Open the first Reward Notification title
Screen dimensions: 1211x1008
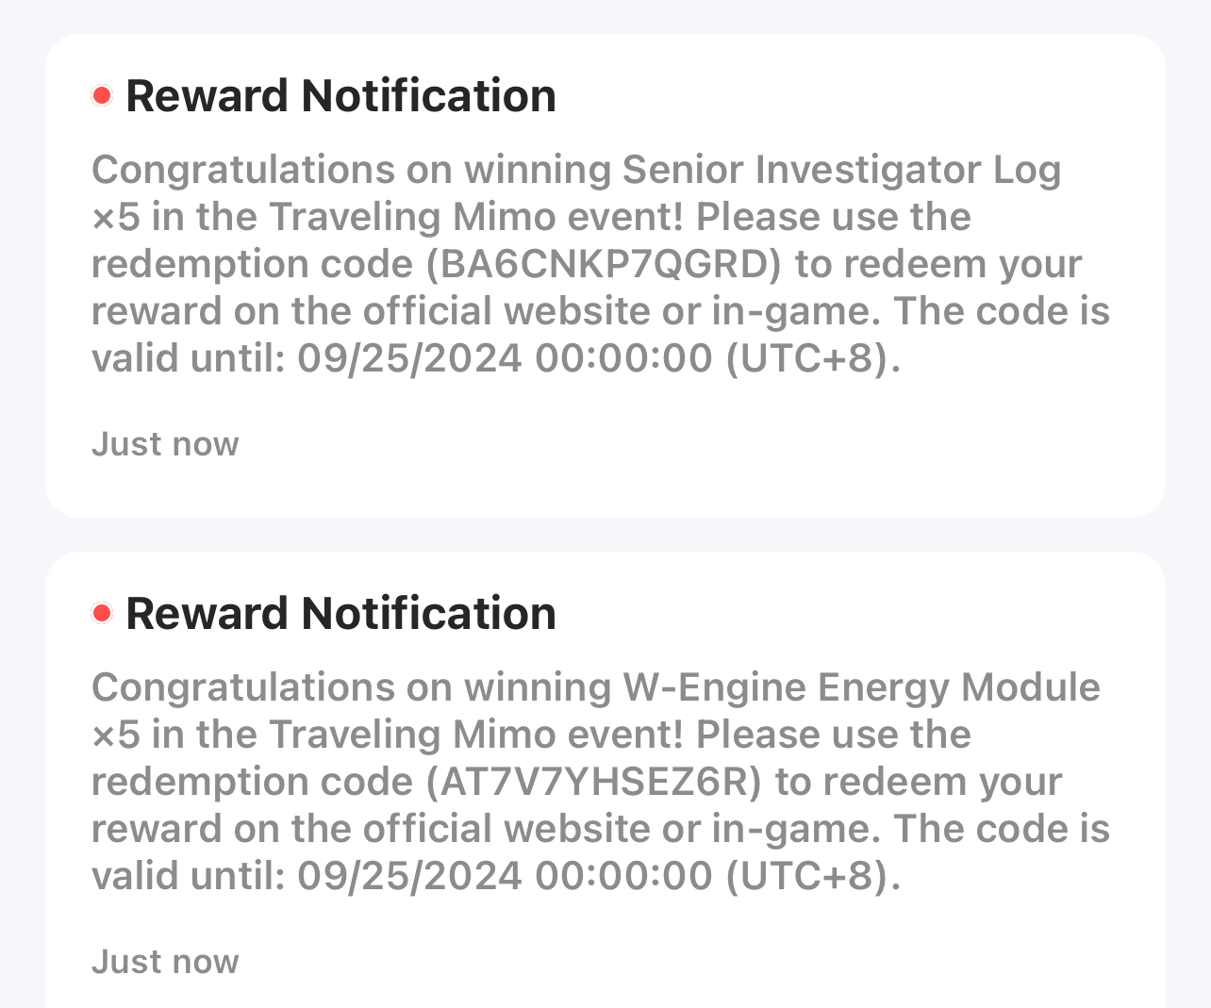341,94
